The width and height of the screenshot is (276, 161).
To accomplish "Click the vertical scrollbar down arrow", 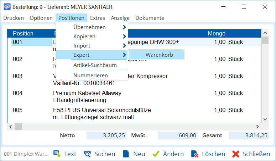I will pyautogui.click(x=265, y=120).
